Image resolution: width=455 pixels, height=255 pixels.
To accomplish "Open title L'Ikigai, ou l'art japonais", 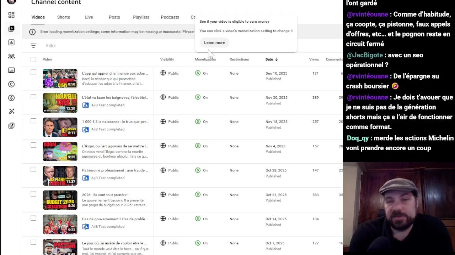I will tap(115, 146).
